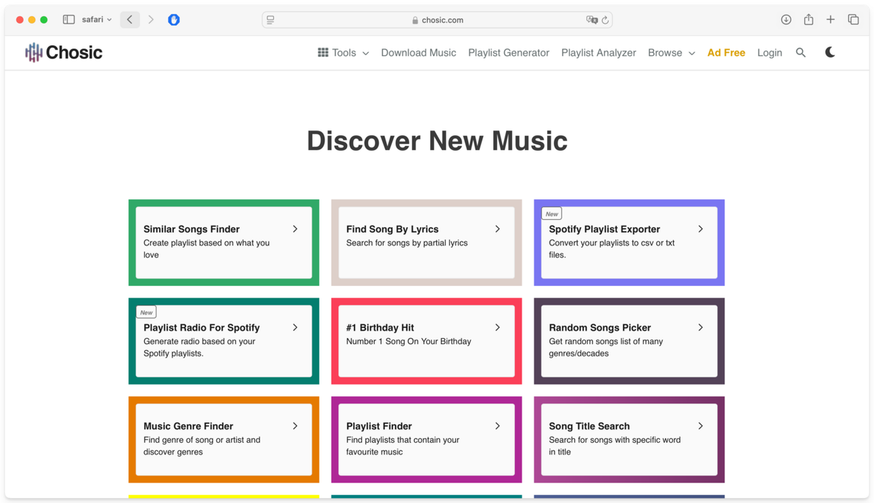The width and height of the screenshot is (874, 503).
Task: Open the Find Song By Lyrics title
Action: click(392, 229)
